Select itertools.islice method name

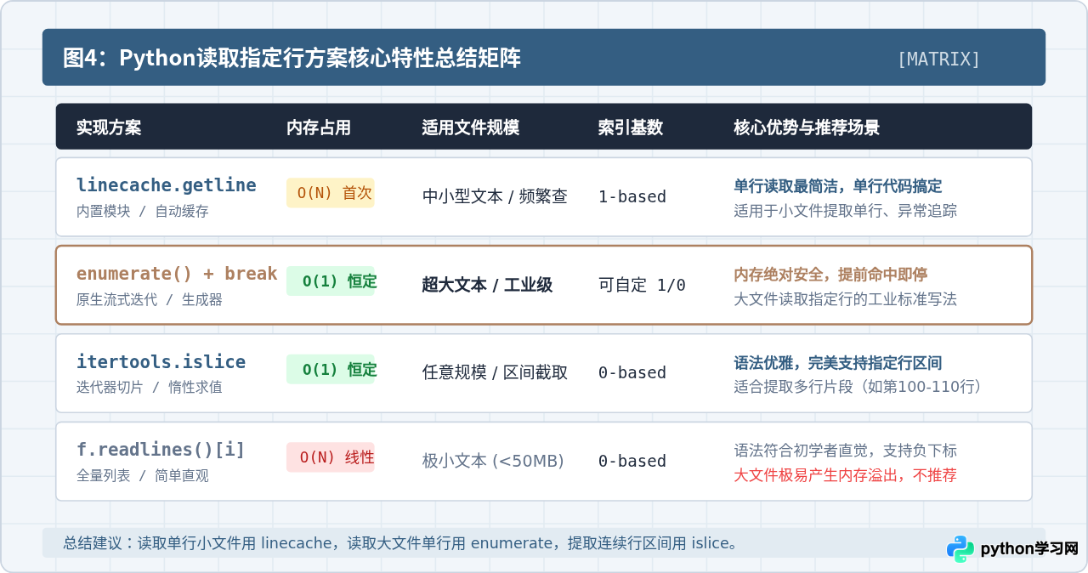pos(161,362)
